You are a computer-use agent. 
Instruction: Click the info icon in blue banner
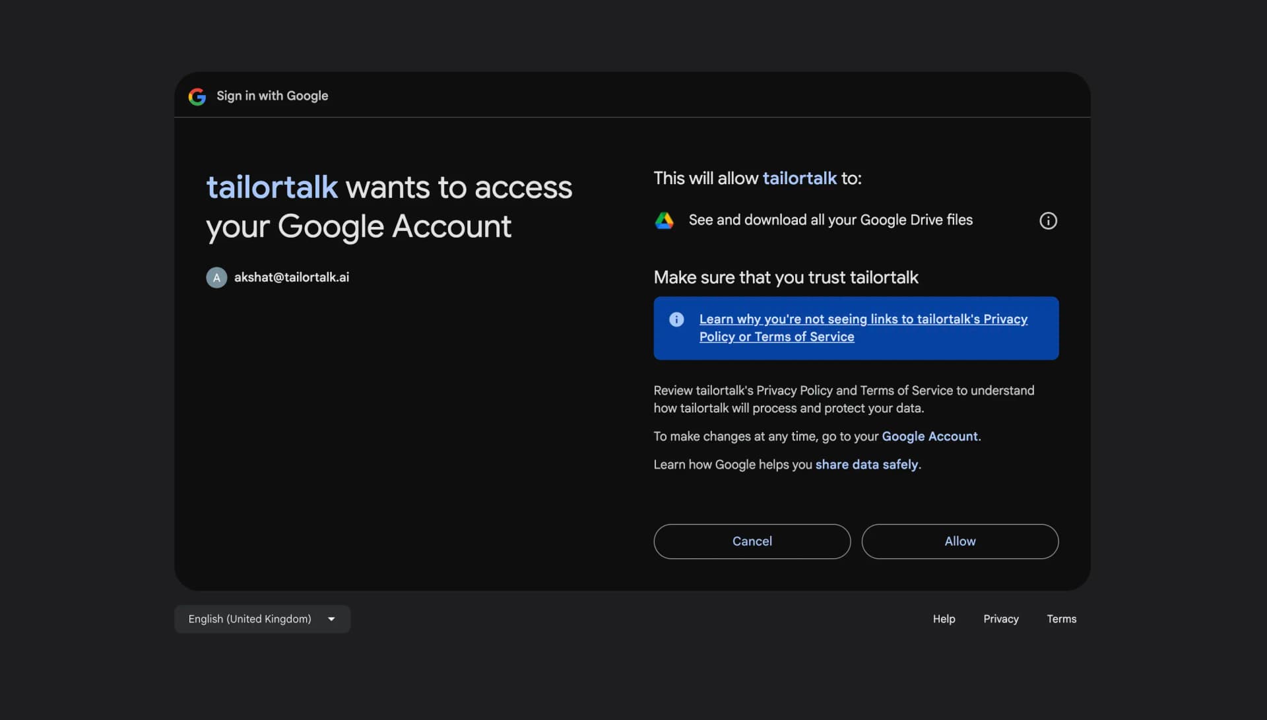(x=676, y=319)
